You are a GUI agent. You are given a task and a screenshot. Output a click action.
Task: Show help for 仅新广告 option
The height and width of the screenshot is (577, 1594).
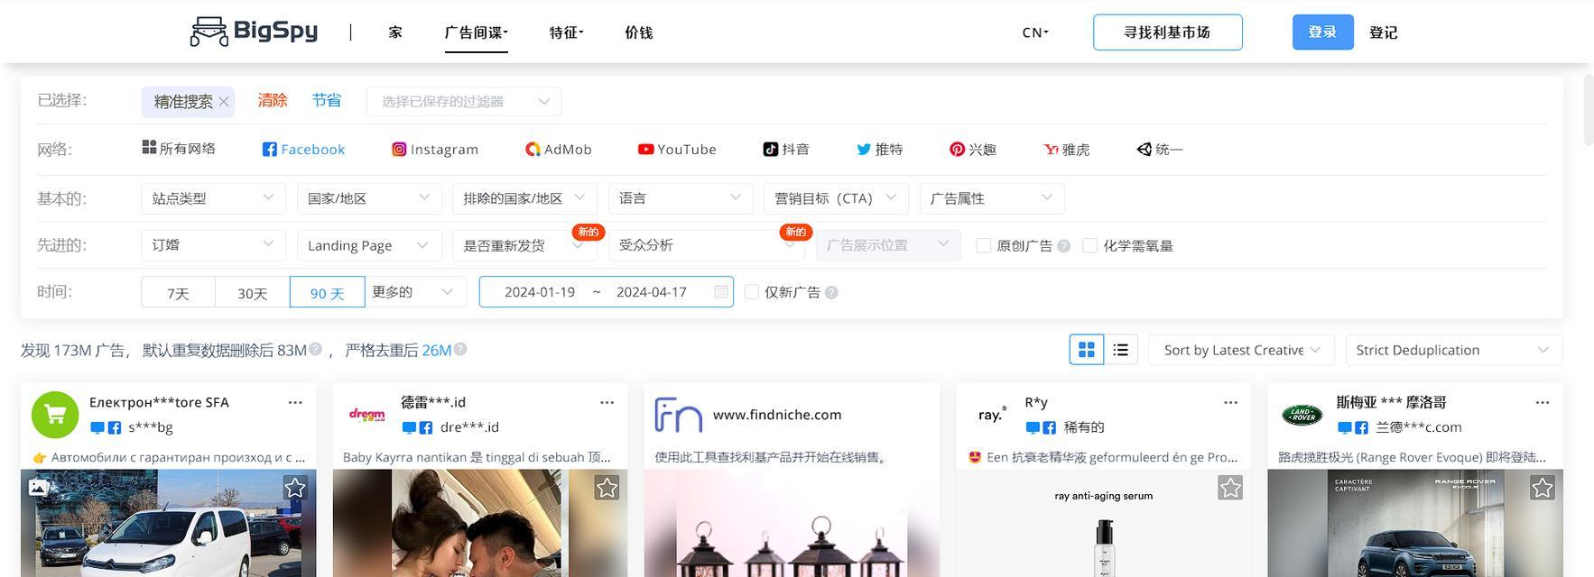831,292
